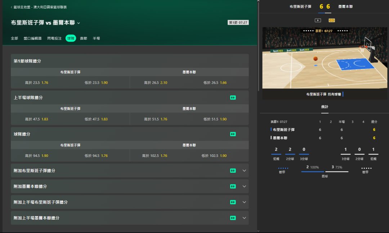Go back via 籃球走地盤 breadcrumb arrow
Screen dimensions: 389x233
[x=12, y=7]
